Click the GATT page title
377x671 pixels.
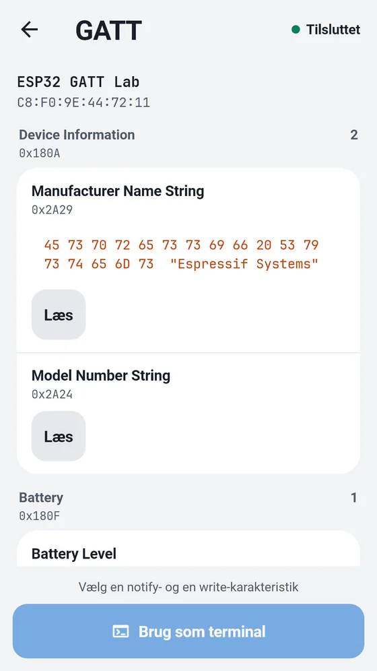[x=108, y=30]
